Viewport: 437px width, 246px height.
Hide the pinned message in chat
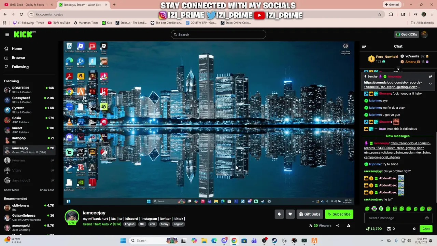click(430, 77)
